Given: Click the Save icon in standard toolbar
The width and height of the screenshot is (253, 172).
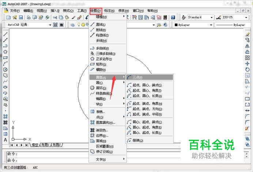Looking at the screenshot, I should (x=21, y=17).
